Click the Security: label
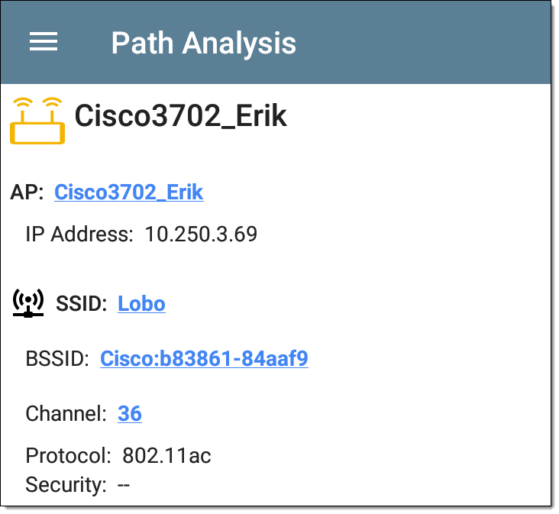 coord(66,485)
